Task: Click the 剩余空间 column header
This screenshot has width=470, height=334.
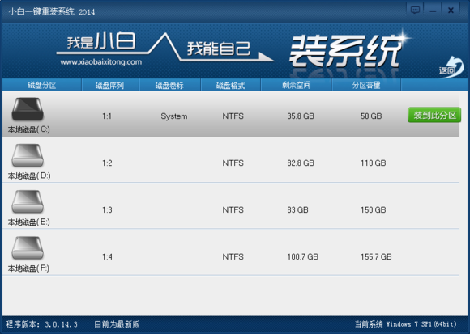Action: [x=296, y=85]
